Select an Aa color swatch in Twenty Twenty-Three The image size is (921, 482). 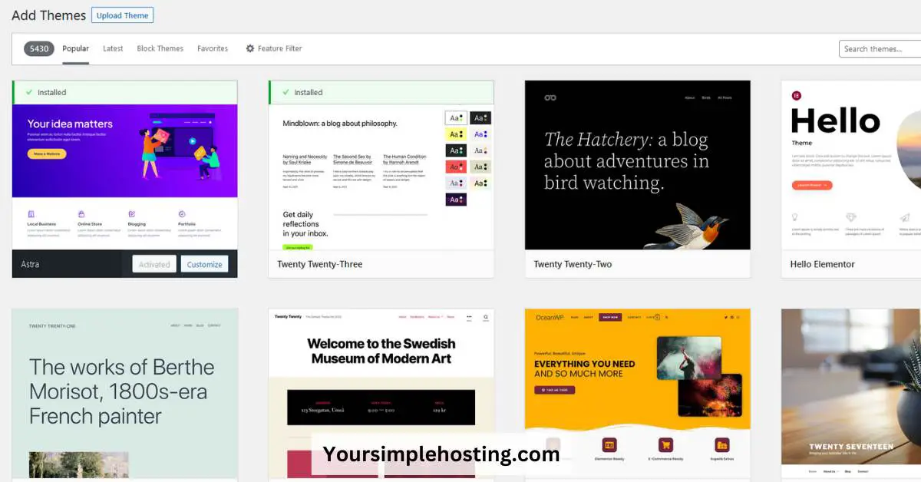457,117
